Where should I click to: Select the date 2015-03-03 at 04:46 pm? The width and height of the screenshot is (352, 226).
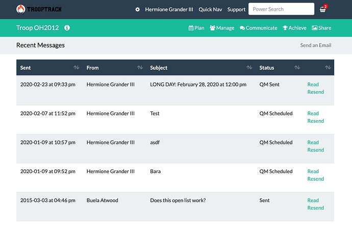48,200
